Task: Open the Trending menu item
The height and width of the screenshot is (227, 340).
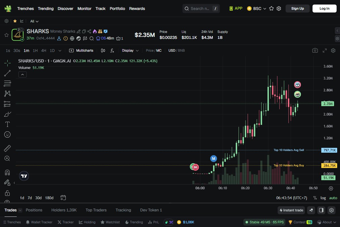Action: pyautogui.click(x=46, y=9)
